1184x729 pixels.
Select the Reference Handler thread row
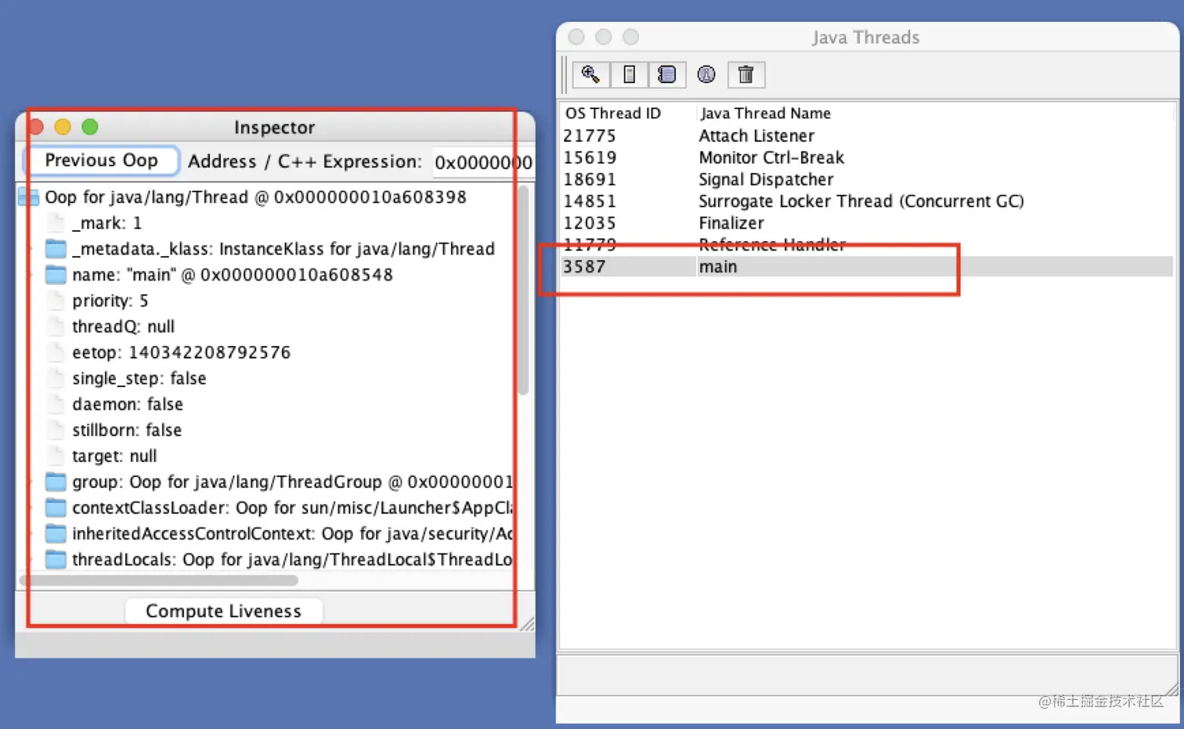tap(867, 245)
